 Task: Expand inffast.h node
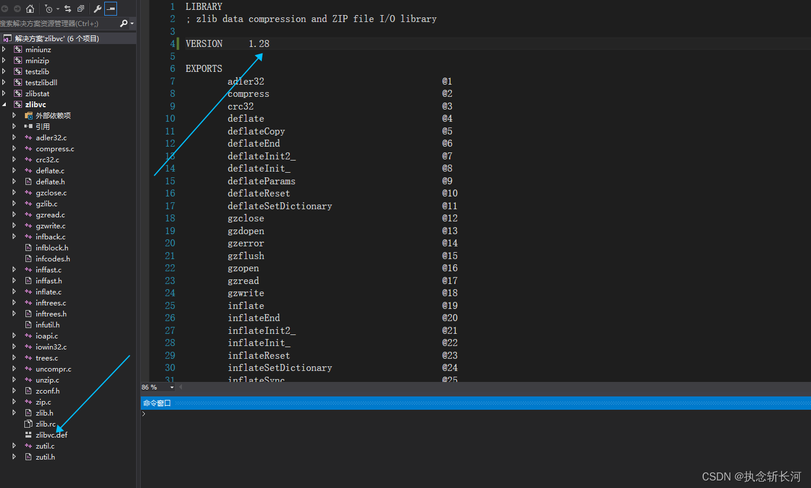pos(14,281)
